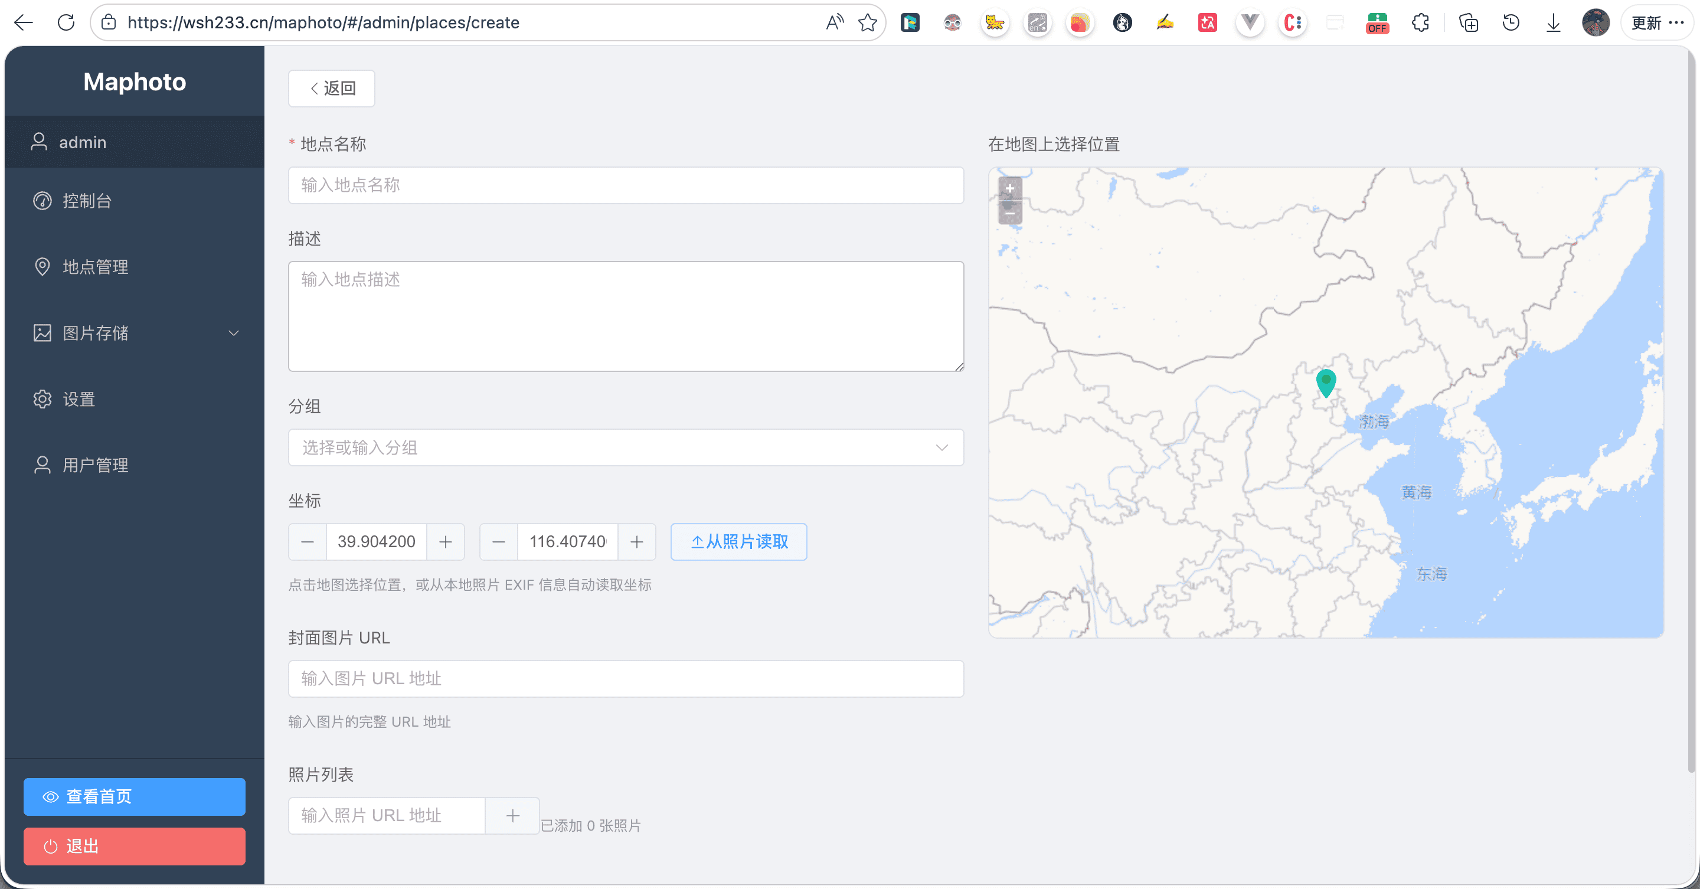Open 设置 in the sidebar
Image resolution: width=1700 pixels, height=889 pixels.
(x=79, y=399)
